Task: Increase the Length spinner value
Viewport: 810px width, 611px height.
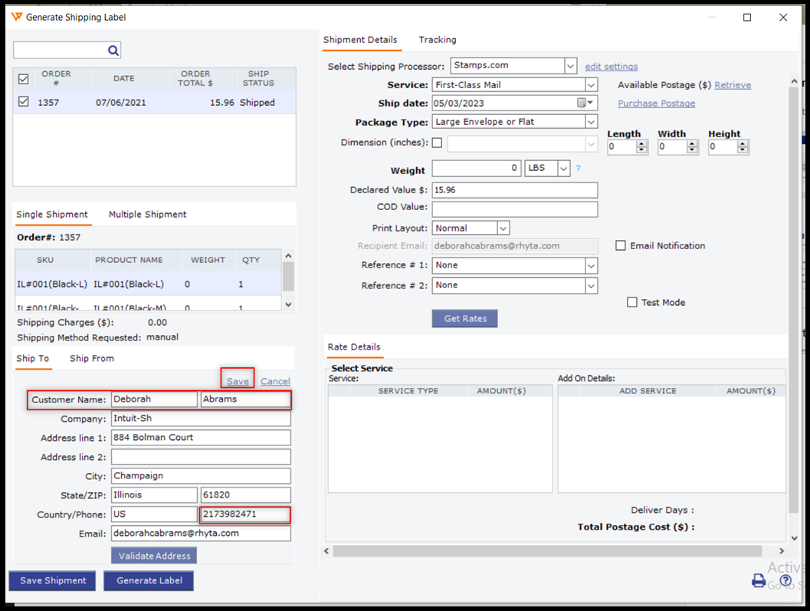Action: point(642,143)
